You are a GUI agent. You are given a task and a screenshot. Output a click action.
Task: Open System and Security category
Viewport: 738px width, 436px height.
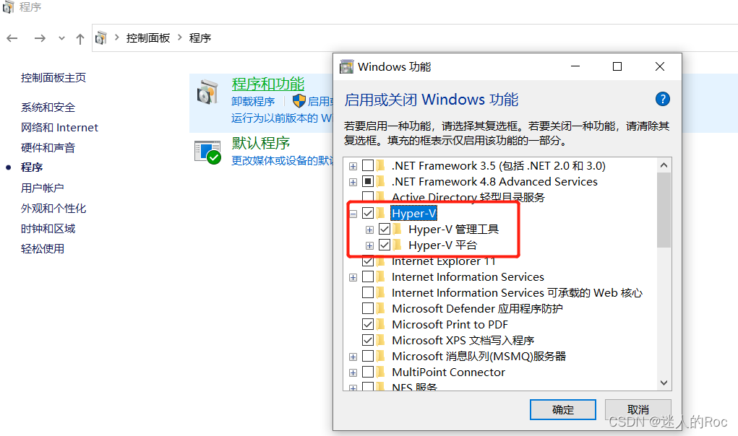[x=48, y=107]
